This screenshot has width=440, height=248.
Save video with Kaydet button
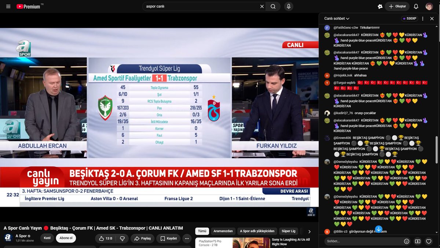169,238
